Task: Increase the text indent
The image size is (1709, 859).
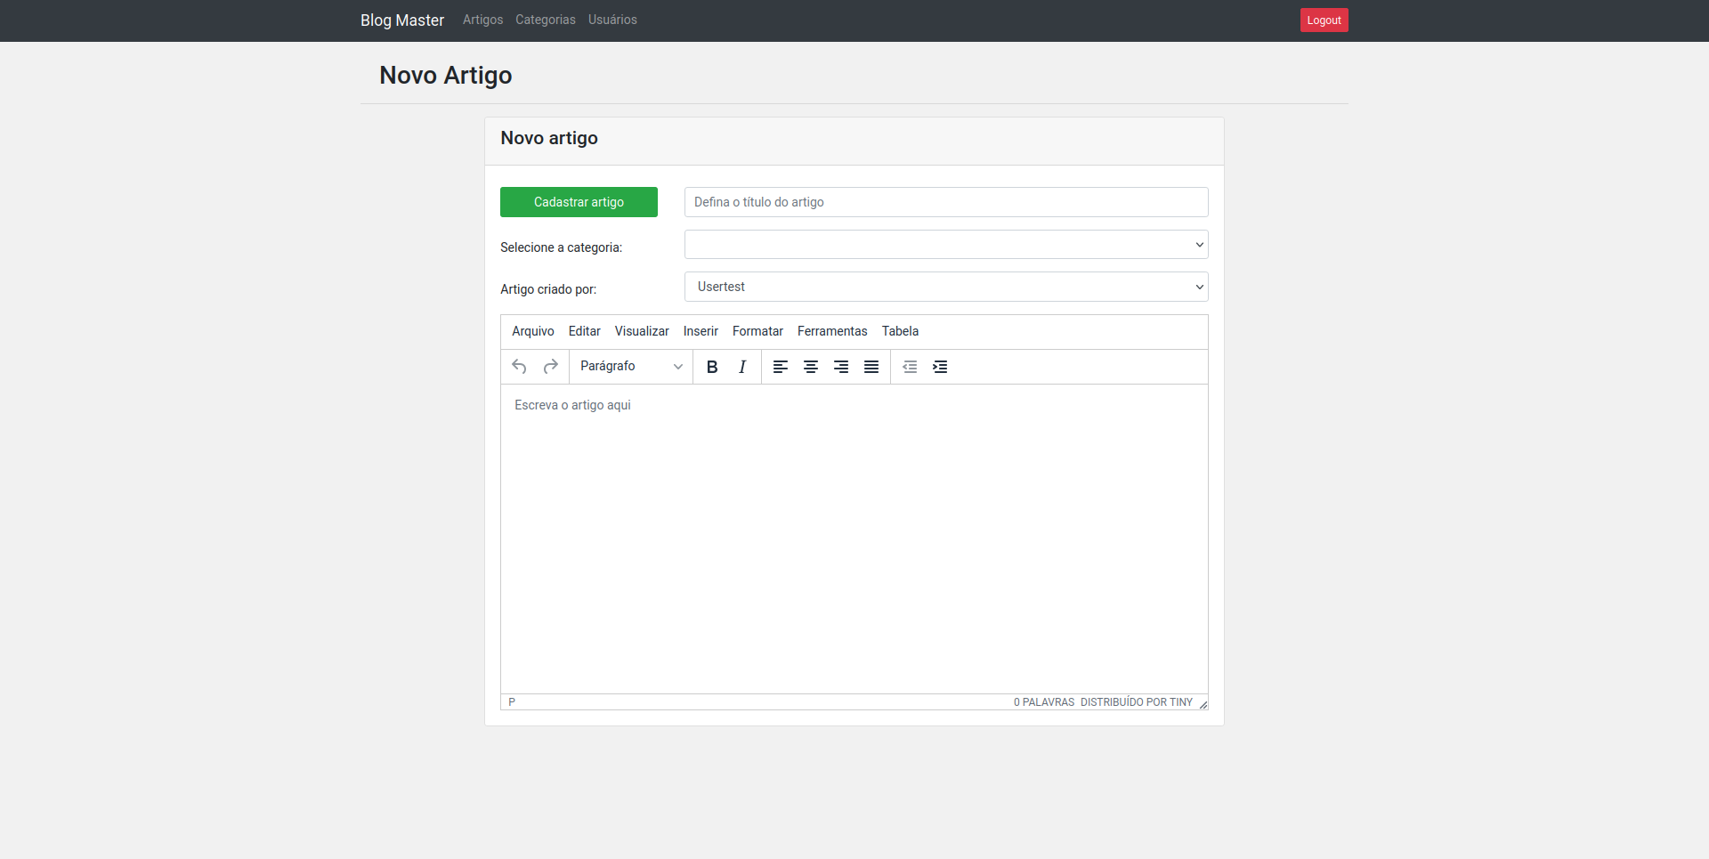Action: pyautogui.click(x=940, y=366)
